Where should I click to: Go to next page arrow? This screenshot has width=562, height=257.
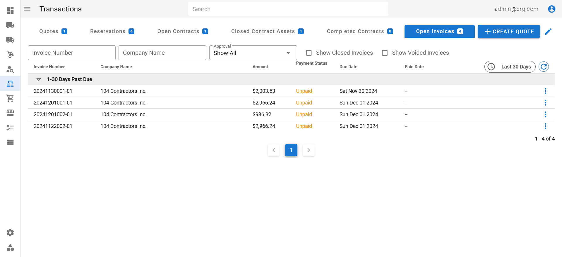tap(309, 150)
